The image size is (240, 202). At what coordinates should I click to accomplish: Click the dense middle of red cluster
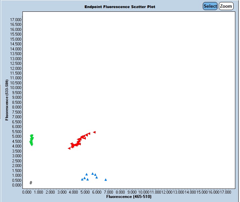[77, 144]
